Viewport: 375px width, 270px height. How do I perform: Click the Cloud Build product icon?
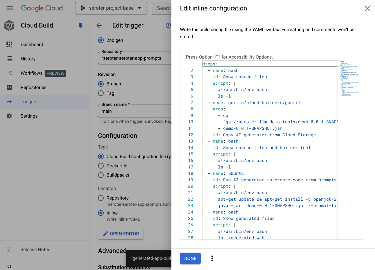[9, 25]
